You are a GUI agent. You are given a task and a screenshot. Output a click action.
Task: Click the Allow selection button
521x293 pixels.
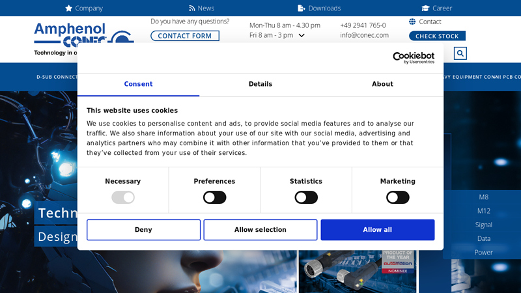click(260, 230)
